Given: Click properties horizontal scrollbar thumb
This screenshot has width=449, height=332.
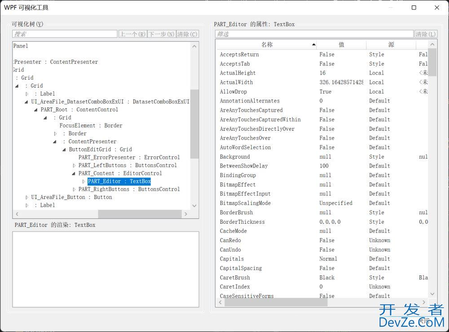Looking at the screenshot, I should tap(276, 302).
